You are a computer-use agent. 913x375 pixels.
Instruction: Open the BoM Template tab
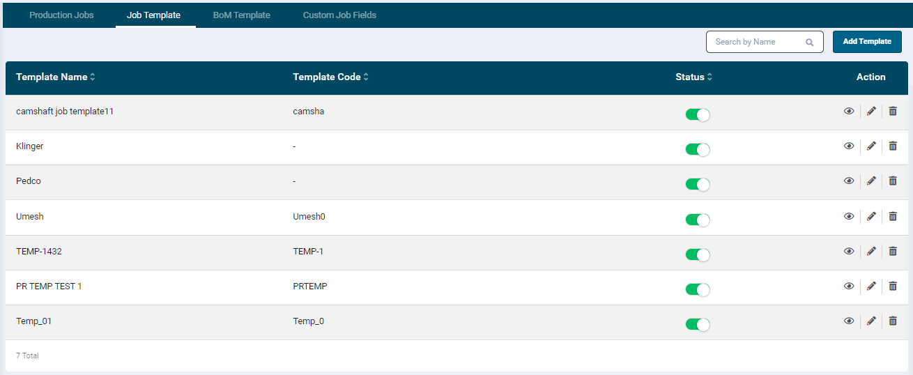pos(241,15)
